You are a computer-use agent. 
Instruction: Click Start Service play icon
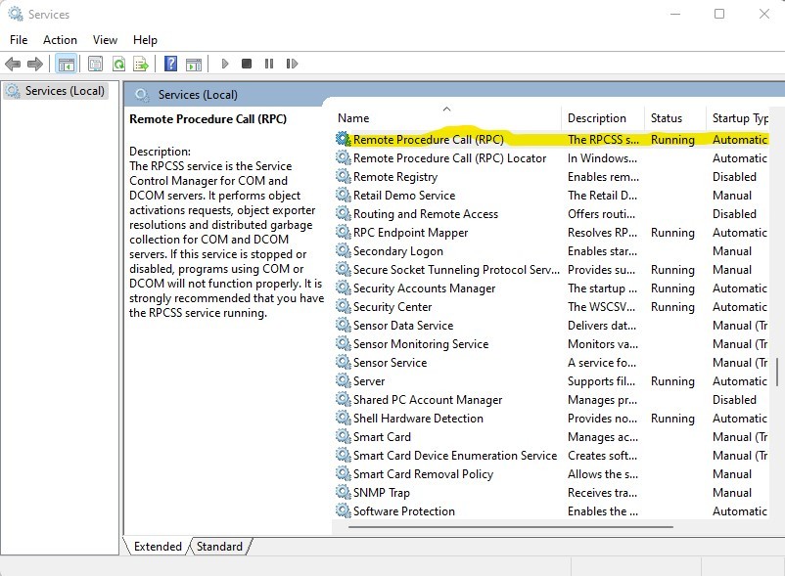tap(225, 64)
